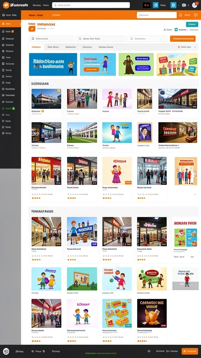Open the sort dropdown with the orange dot
The image size is (201, 358).
185,47
